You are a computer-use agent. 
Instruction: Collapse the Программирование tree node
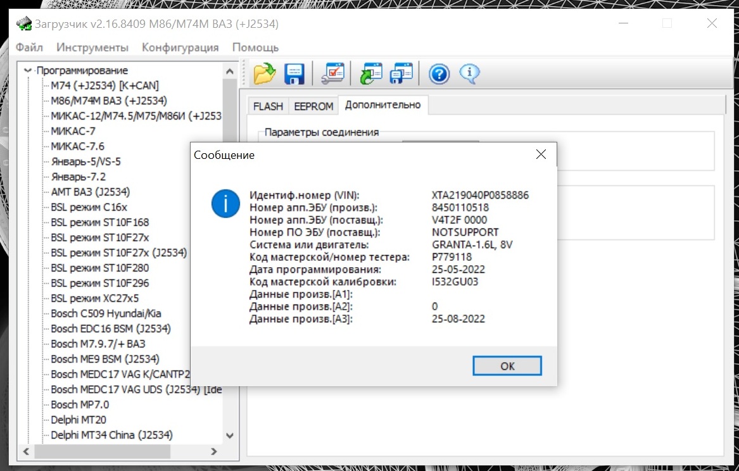[28, 71]
